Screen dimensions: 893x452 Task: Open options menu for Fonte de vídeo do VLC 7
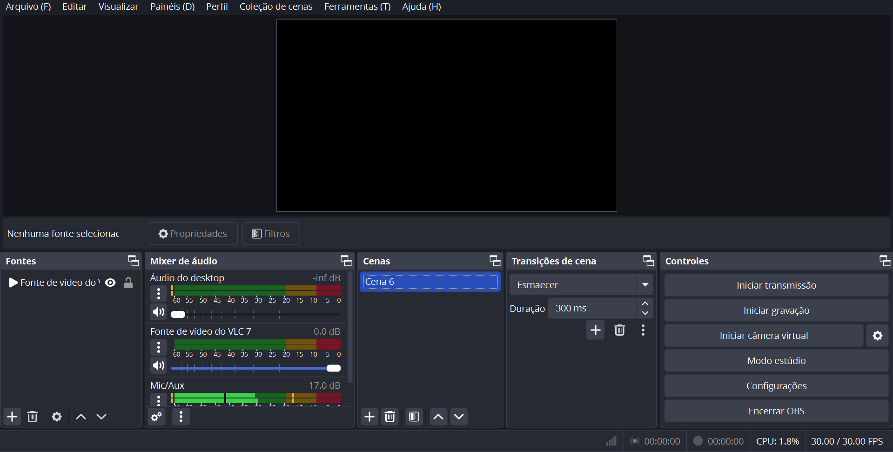click(159, 347)
